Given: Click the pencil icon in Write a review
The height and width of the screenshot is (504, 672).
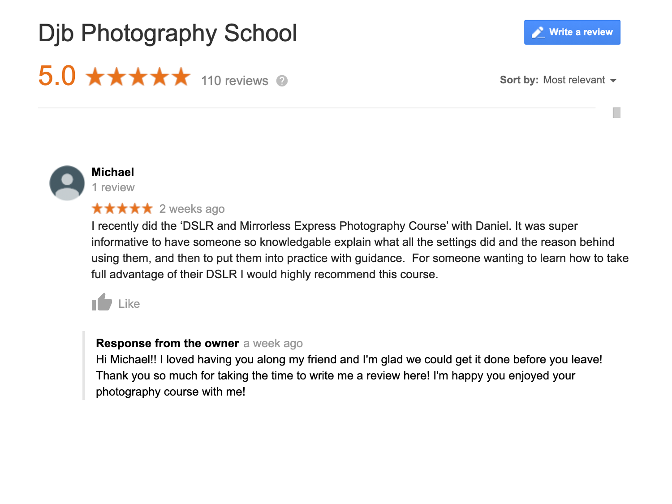Looking at the screenshot, I should click(538, 32).
